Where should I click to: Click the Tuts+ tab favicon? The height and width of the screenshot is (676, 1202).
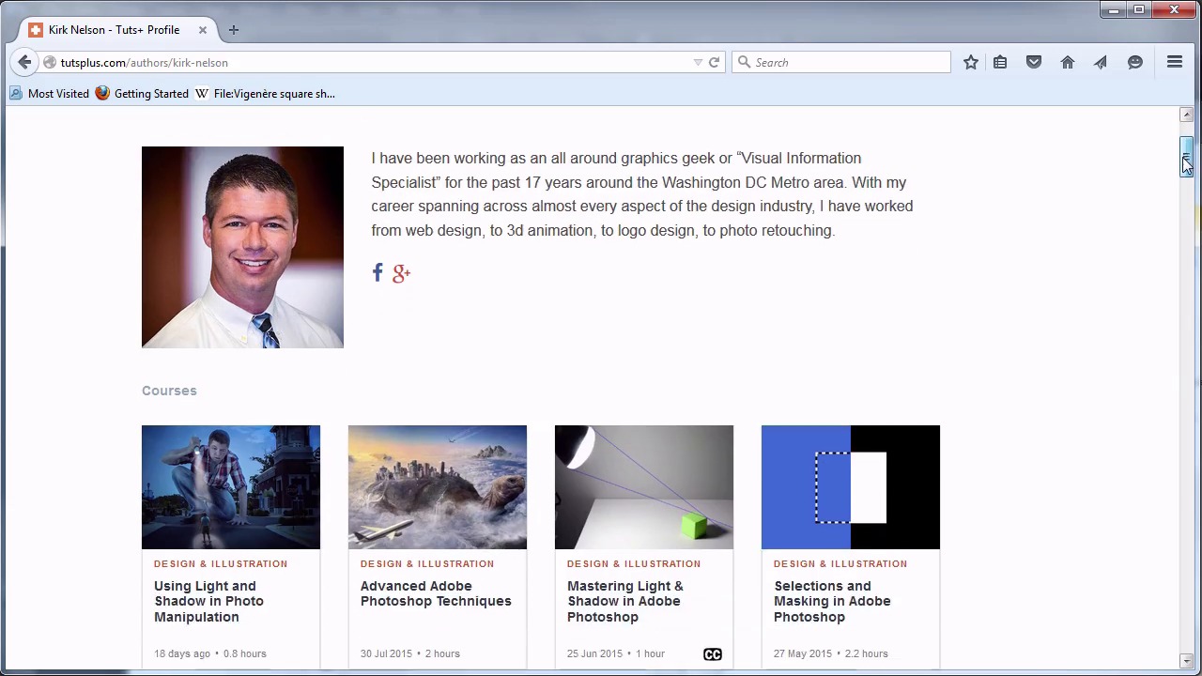pyautogui.click(x=36, y=30)
